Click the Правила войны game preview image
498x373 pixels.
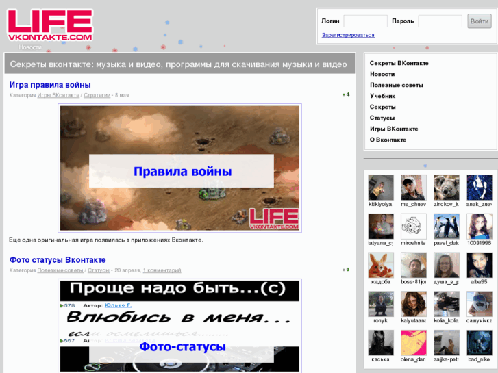tap(179, 168)
